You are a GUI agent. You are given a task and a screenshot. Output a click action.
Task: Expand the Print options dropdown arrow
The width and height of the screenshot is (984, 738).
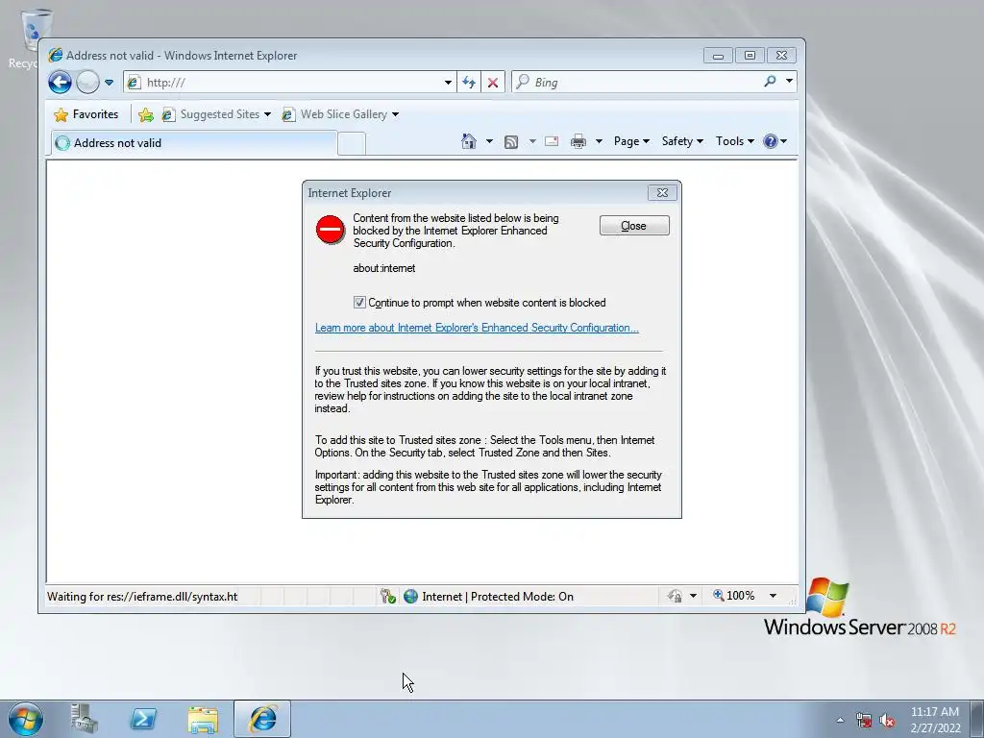pyautogui.click(x=599, y=141)
